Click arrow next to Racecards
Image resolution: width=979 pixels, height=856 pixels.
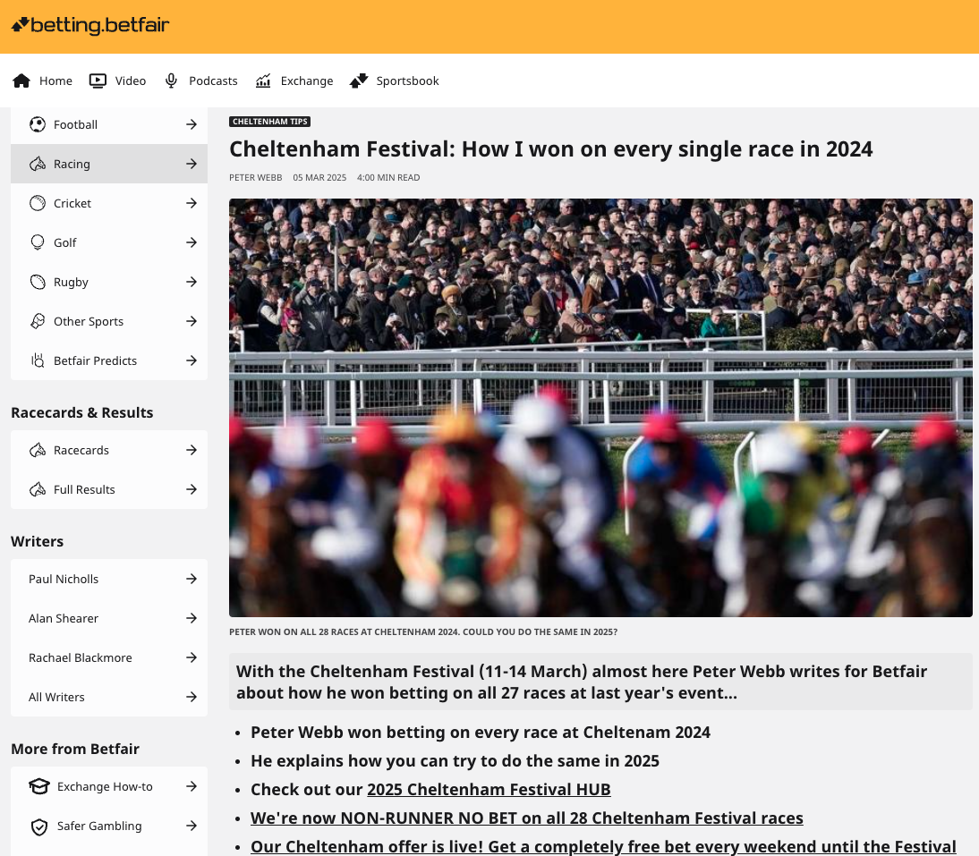click(x=192, y=450)
